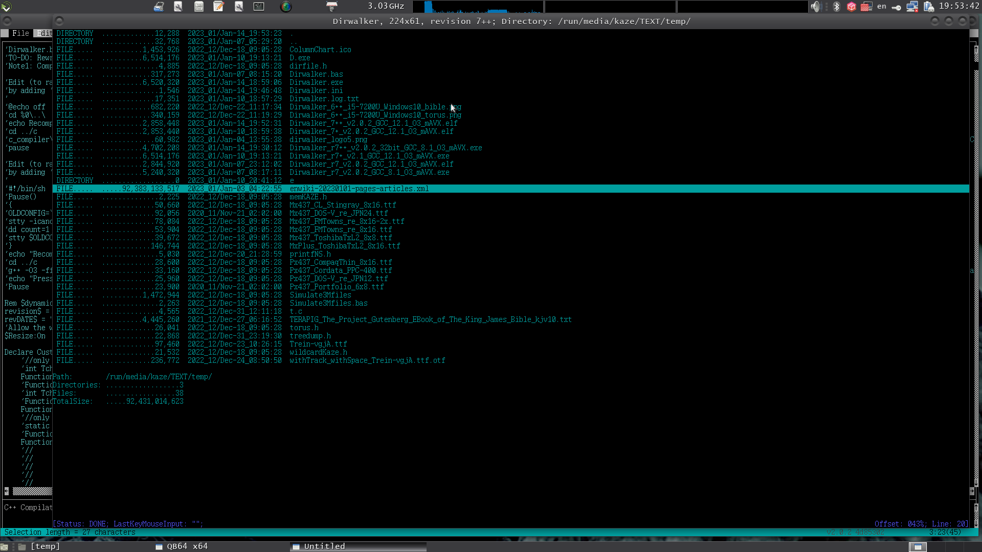The height and width of the screenshot is (552, 982).
Task: Select the Mx437_CL_Stingray_8x16.ttf entry
Action: pyautogui.click(x=343, y=205)
